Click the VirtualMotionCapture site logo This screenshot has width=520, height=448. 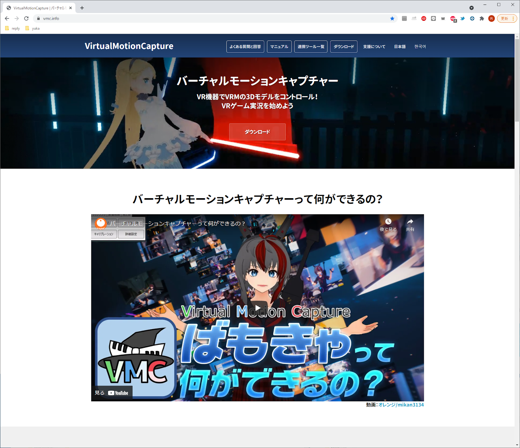point(129,46)
